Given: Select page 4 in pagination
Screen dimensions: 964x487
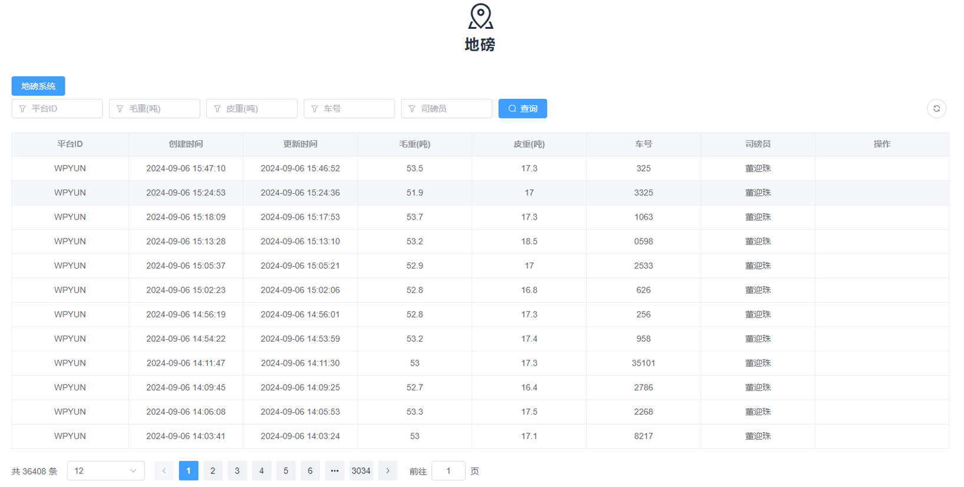Looking at the screenshot, I should [262, 471].
